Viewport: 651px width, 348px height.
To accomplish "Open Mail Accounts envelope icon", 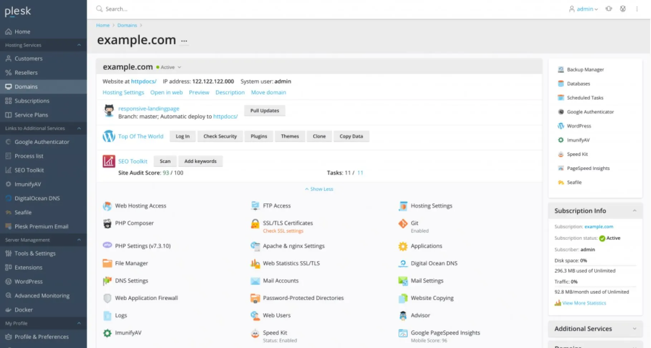I will [x=255, y=281].
